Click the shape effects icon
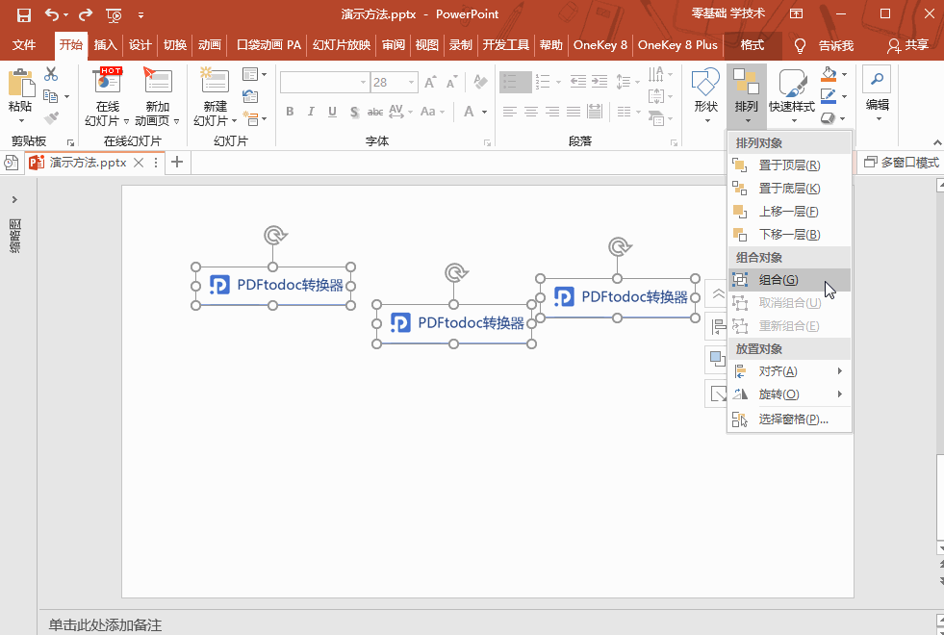 [x=829, y=118]
